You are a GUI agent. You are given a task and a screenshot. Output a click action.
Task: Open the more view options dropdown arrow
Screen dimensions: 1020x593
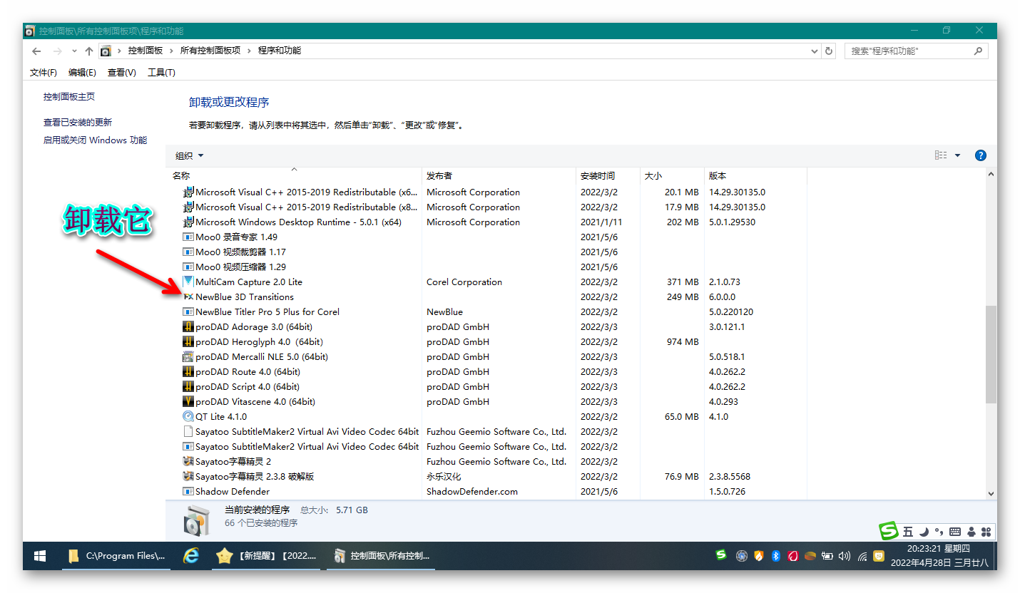957,155
